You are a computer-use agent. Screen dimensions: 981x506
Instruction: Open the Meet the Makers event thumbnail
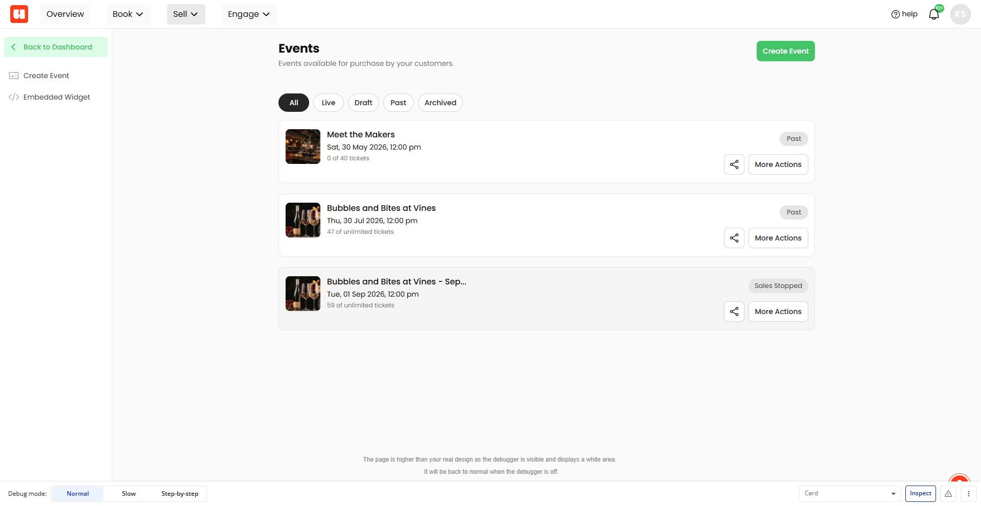(x=303, y=147)
